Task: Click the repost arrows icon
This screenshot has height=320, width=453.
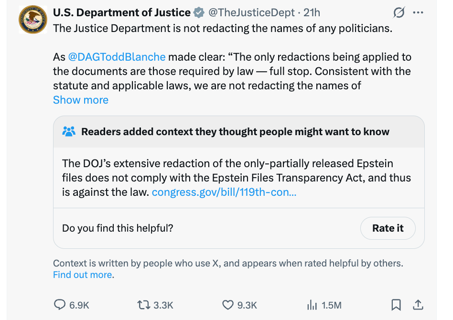Action: (x=143, y=305)
